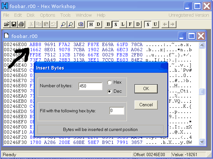Click offset address 00246F30
Screen dimensions: 213x159
point(15,142)
